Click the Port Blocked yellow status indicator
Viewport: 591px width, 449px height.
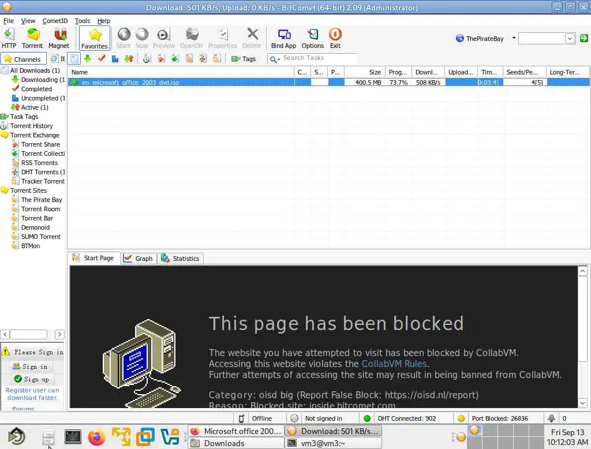(x=461, y=418)
